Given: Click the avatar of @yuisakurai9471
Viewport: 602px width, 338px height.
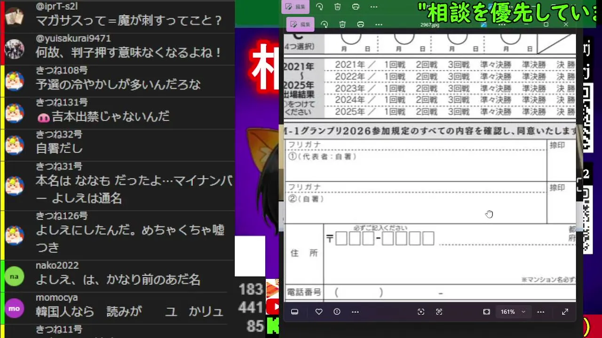Looking at the screenshot, I should tap(14, 49).
